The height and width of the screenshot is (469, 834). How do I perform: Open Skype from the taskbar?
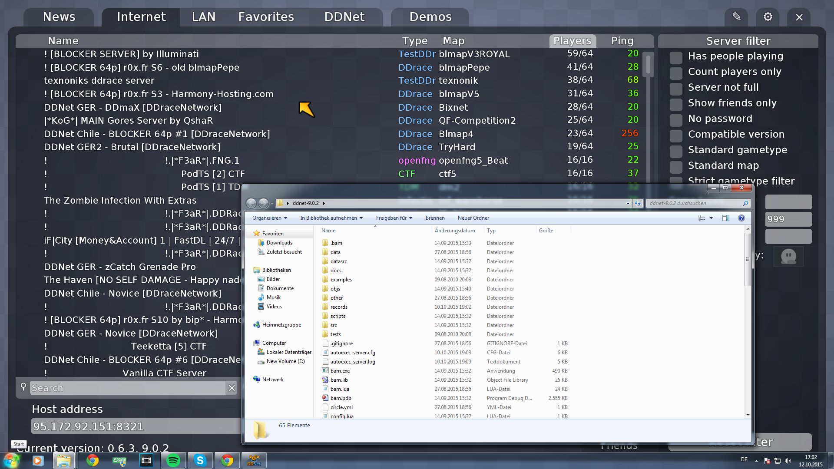coord(200,460)
